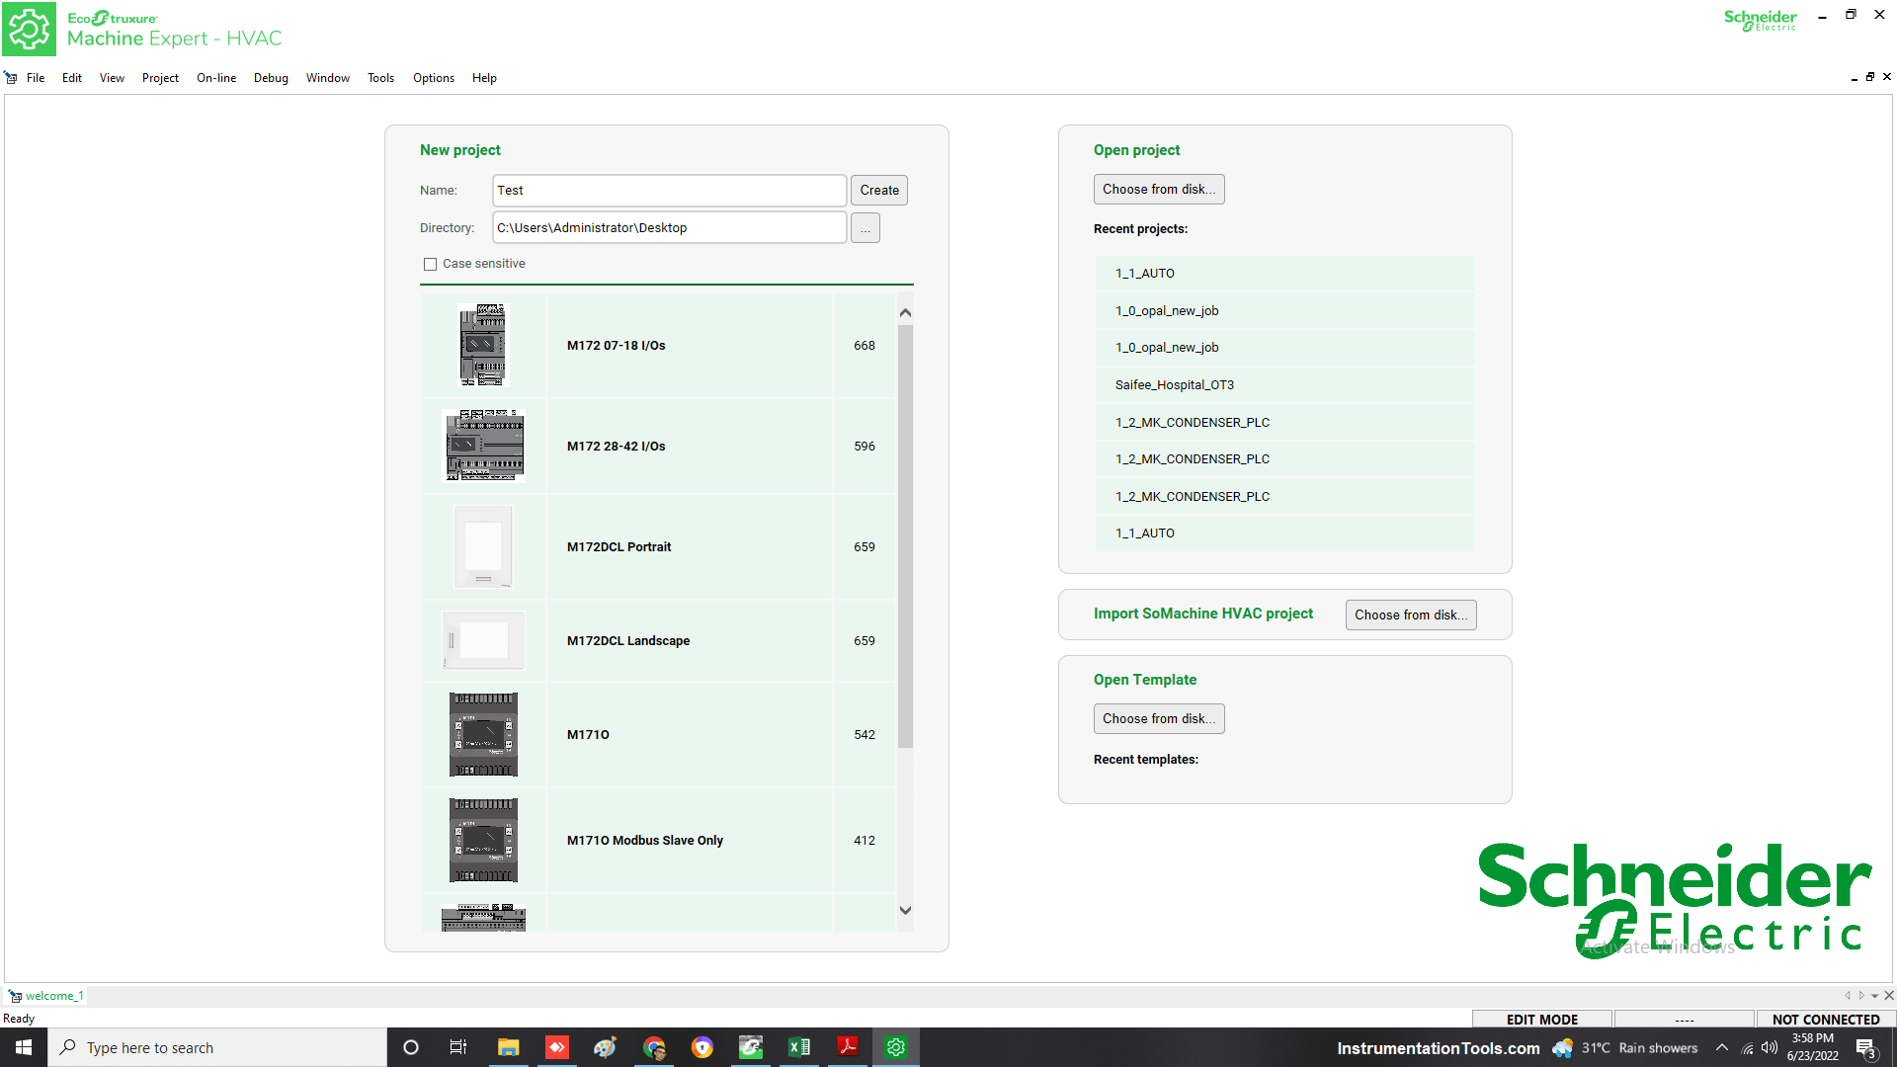Pick the M171O controller image
This screenshot has width=1897, height=1067.
click(483, 734)
